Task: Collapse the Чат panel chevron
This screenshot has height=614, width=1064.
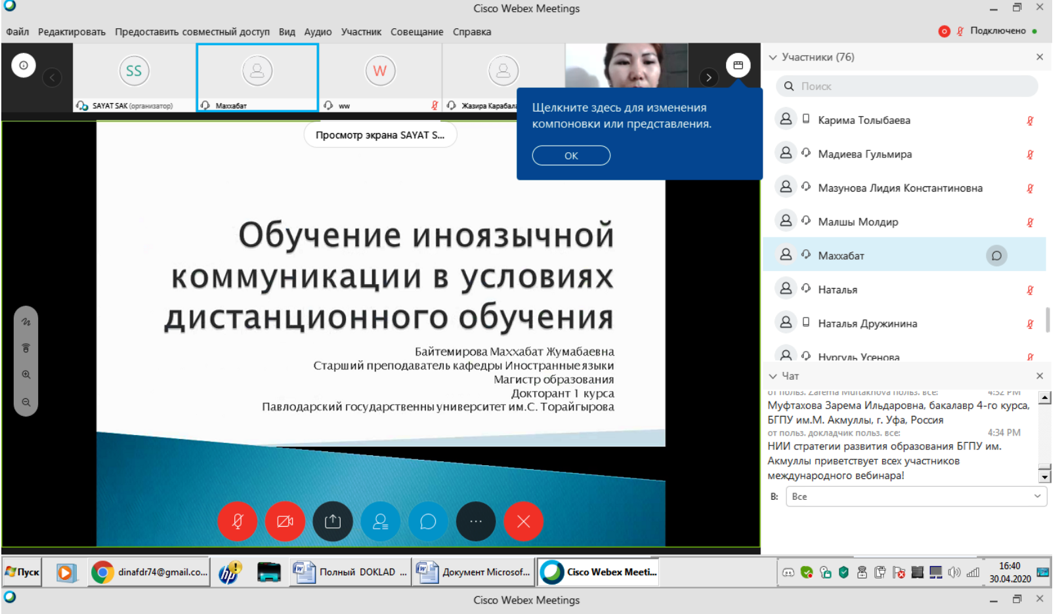Action: [x=773, y=376]
